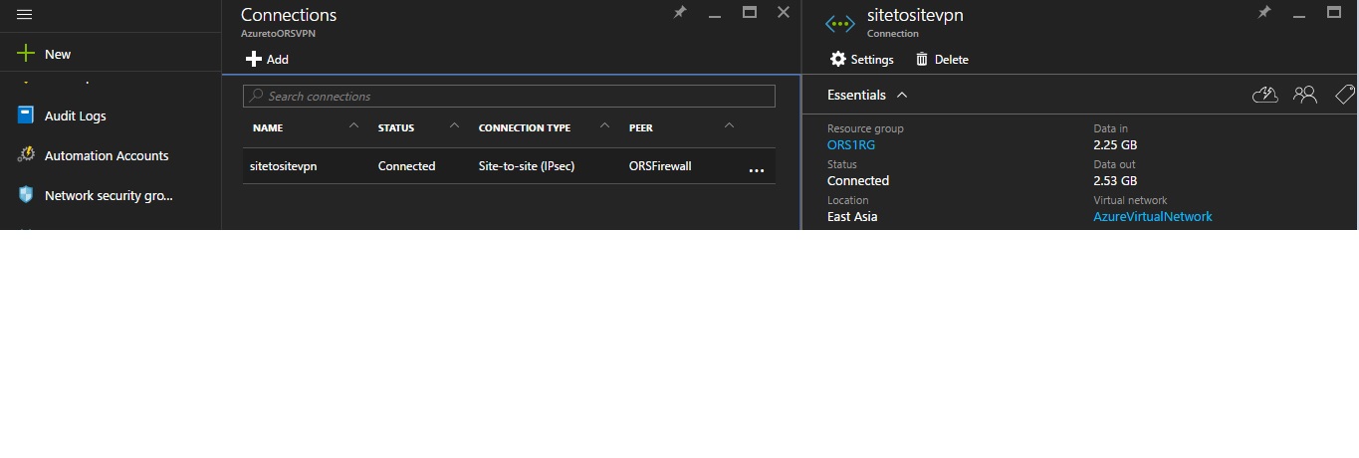This screenshot has height=458, width=1359.
Task: Open ellipsis menu for sitetositevpn row
Action: click(x=756, y=169)
